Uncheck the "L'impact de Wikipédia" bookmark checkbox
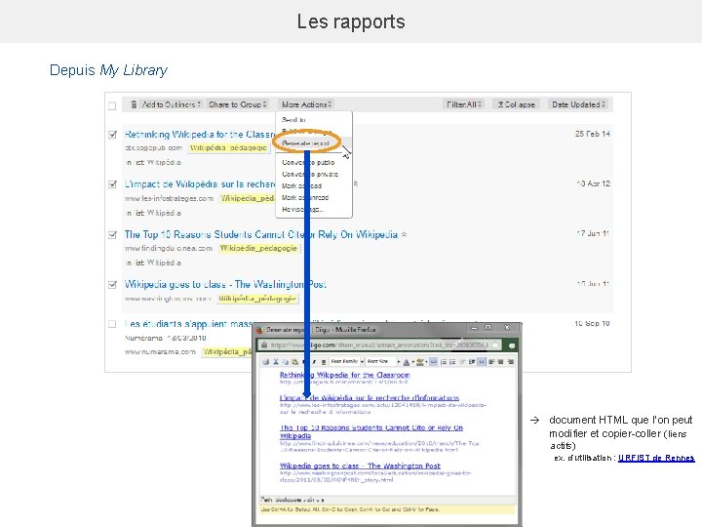 tap(112, 184)
